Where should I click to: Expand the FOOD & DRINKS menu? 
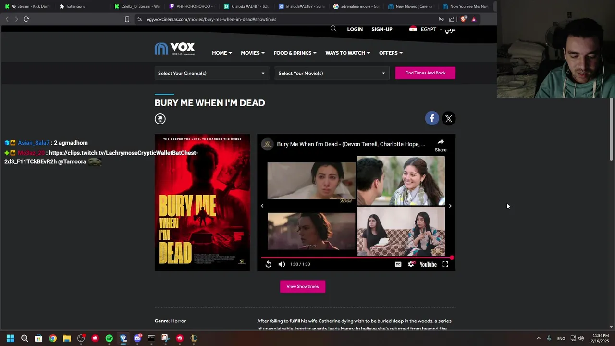(295, 53)
